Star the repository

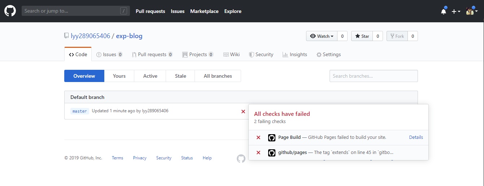(x=362, y=36)
